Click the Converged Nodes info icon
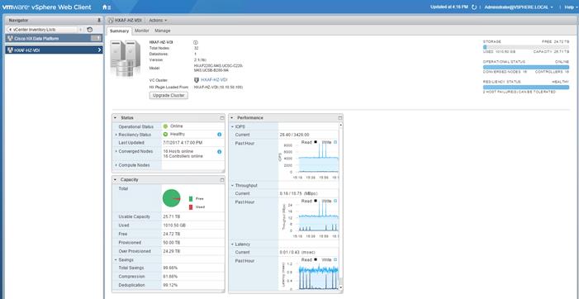Screen dimensions: 579x299 pyautogui.click(x=220, y=152)
